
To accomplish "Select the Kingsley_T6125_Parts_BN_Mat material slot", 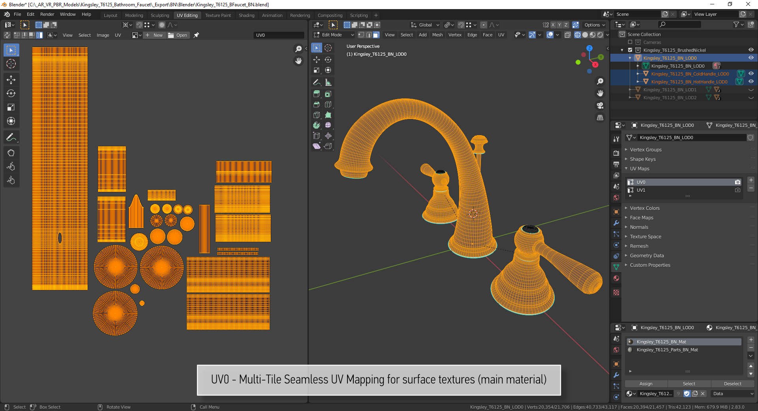I will point(667,350).
